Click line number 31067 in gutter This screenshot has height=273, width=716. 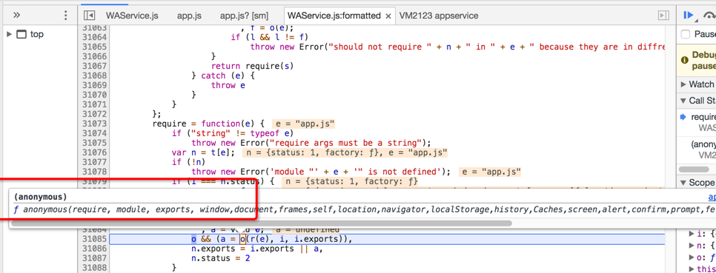(x=95, y=66)
